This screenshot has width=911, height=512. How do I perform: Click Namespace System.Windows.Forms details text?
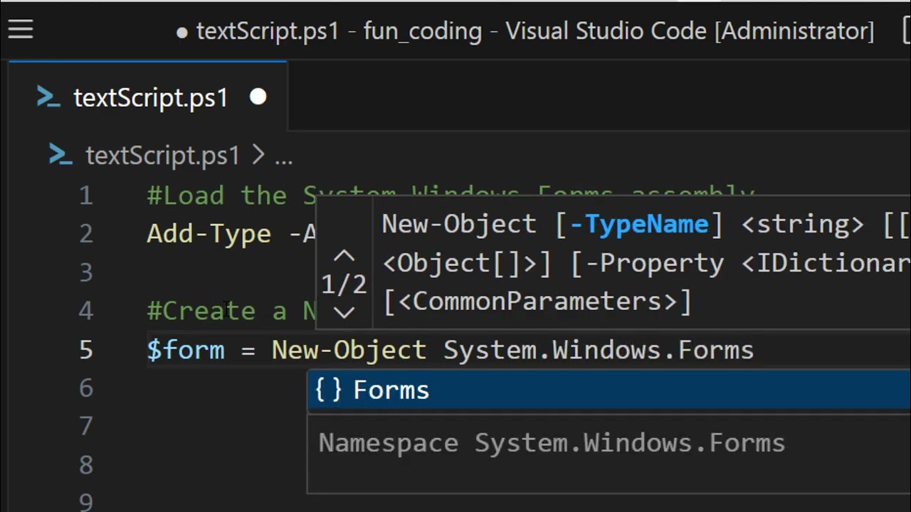(552, 443)
